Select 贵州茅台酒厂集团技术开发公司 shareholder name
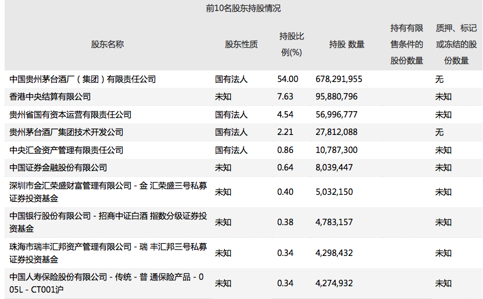The height and width of the screenshot is (299, 483). (x=66, y=132)
